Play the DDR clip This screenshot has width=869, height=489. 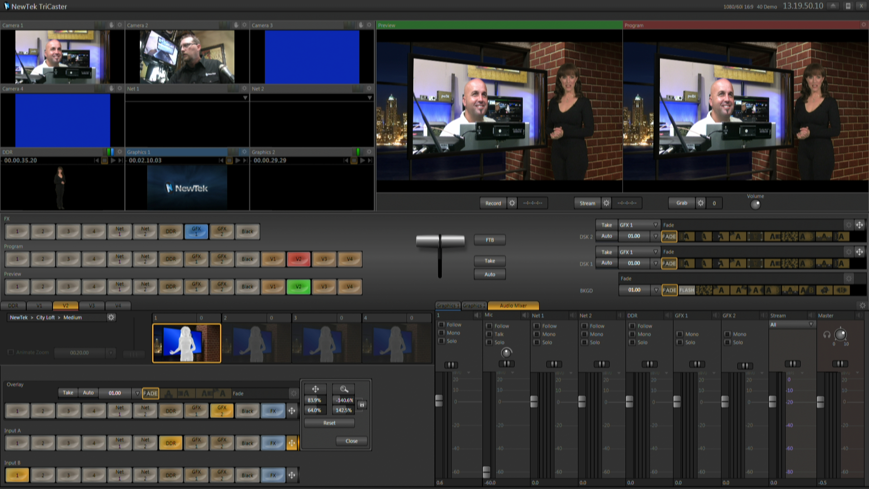click(113, 160)
